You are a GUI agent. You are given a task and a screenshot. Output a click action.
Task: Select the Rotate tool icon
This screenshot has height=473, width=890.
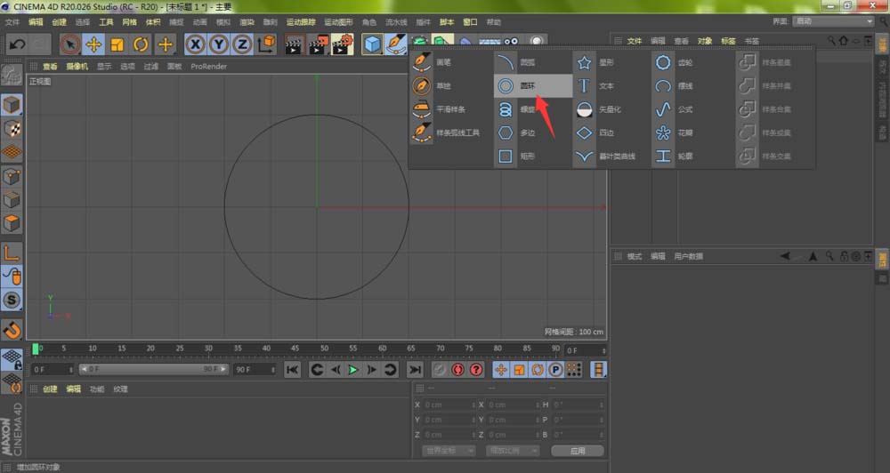141,44
